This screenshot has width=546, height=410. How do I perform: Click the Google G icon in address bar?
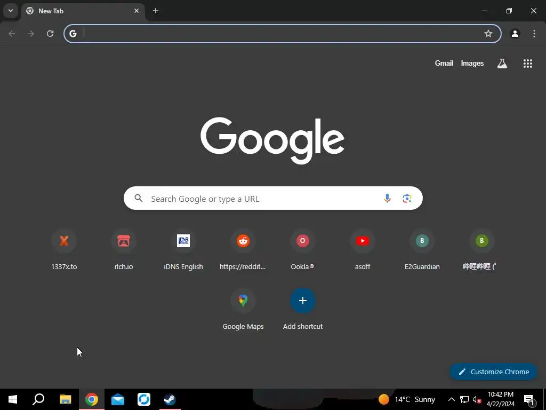73,34
